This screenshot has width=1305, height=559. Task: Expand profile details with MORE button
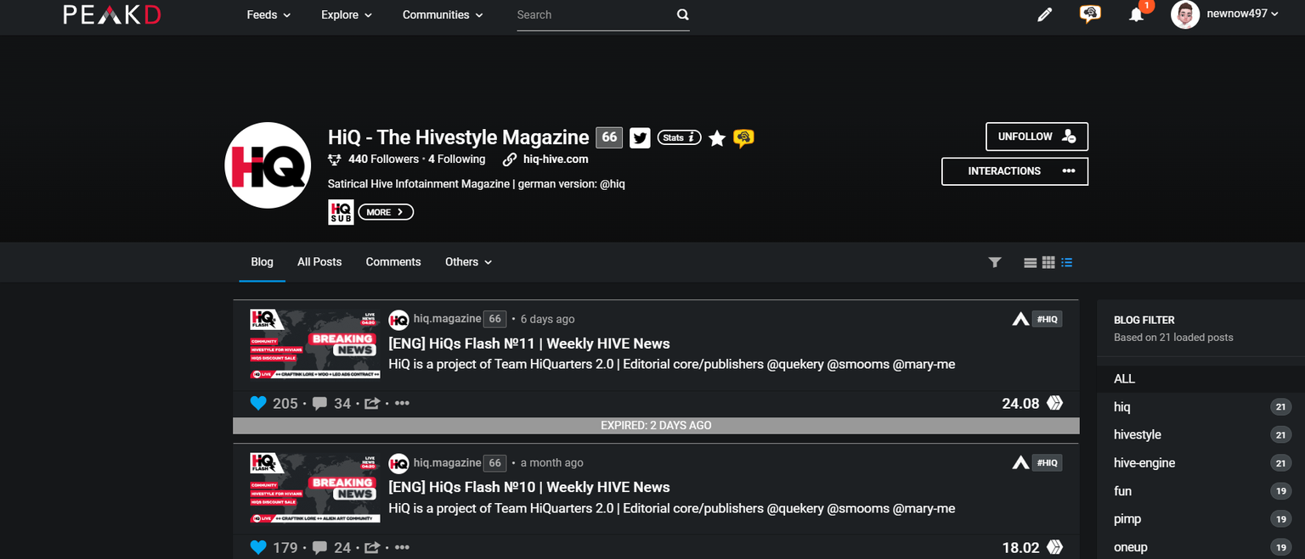386,212
